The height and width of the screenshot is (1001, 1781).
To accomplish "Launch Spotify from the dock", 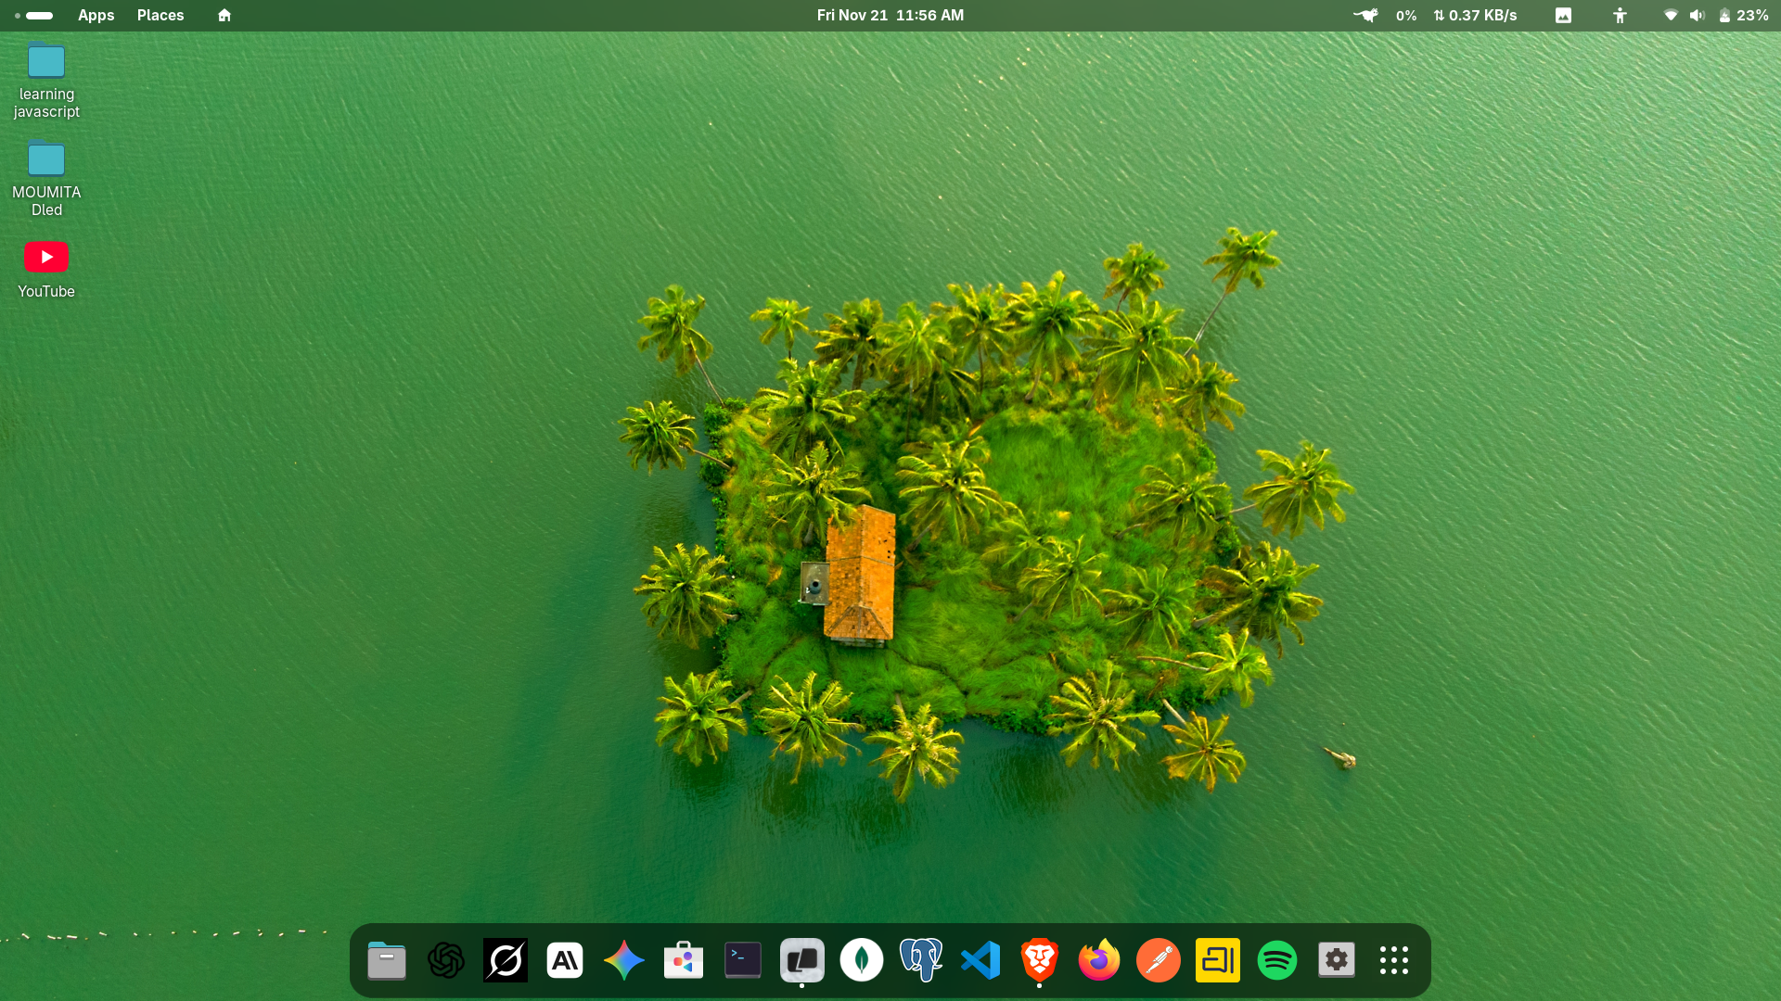I will 1277,960.
